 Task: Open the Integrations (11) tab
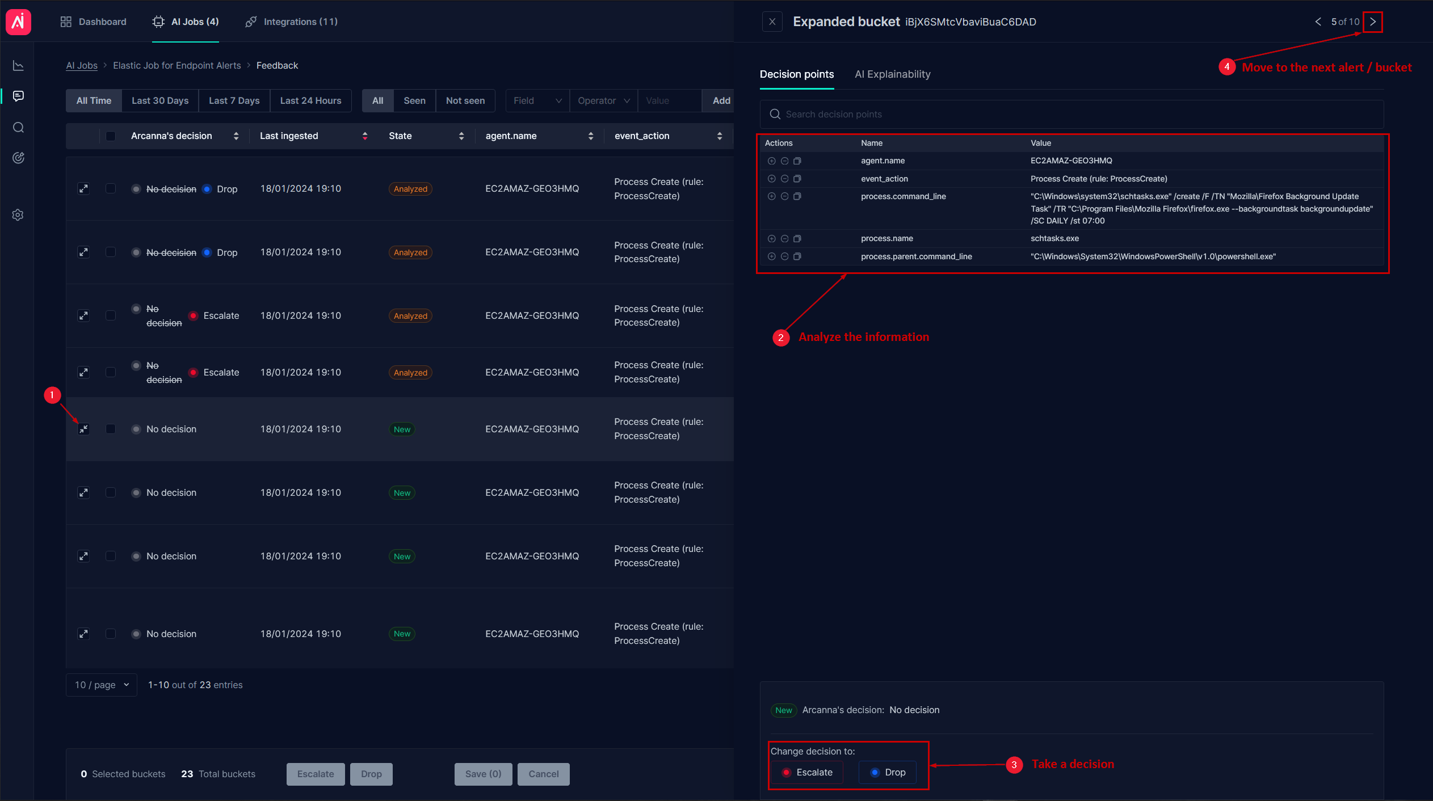[x=291, y=22]
